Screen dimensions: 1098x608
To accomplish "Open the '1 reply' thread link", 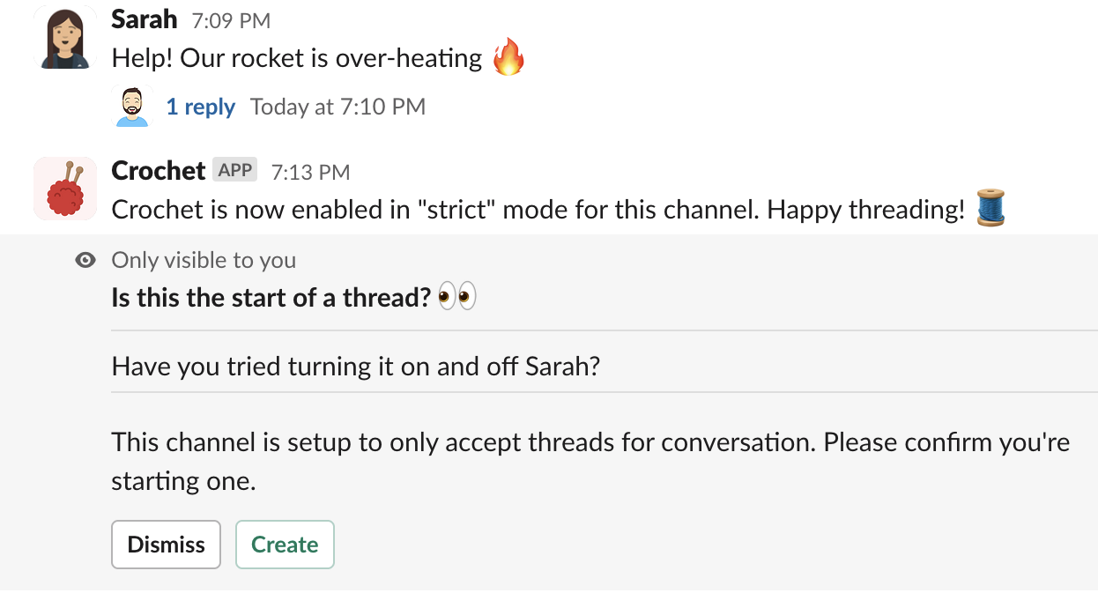I will (x=200, y=107).
